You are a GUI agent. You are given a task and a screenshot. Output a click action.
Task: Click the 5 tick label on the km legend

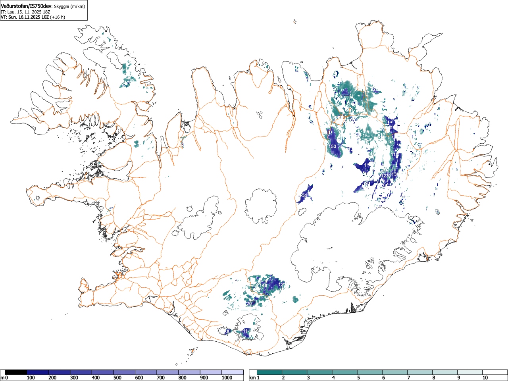pos(358,378)
